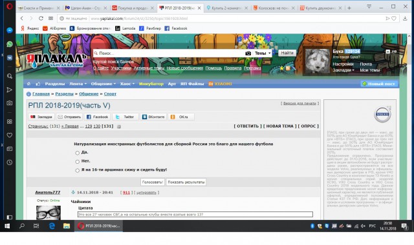
Task: Open 'Арт' in site navigation
Action: pyautogui.click(x=172, y=84)
